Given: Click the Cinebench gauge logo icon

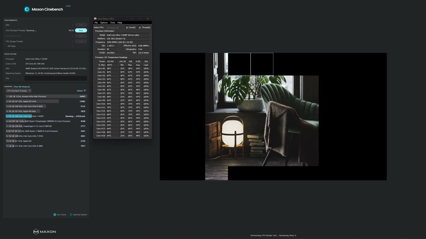Looking at the screenshot, I should pos(27,9).
